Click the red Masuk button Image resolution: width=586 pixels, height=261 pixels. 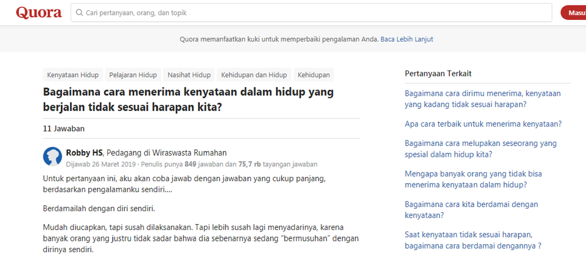573,13
